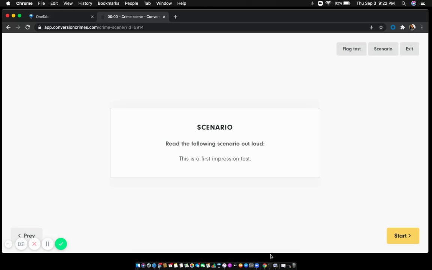This screenshot has height=270, width=432.
Task: Reload the page
Action: (x=27, y=27)
